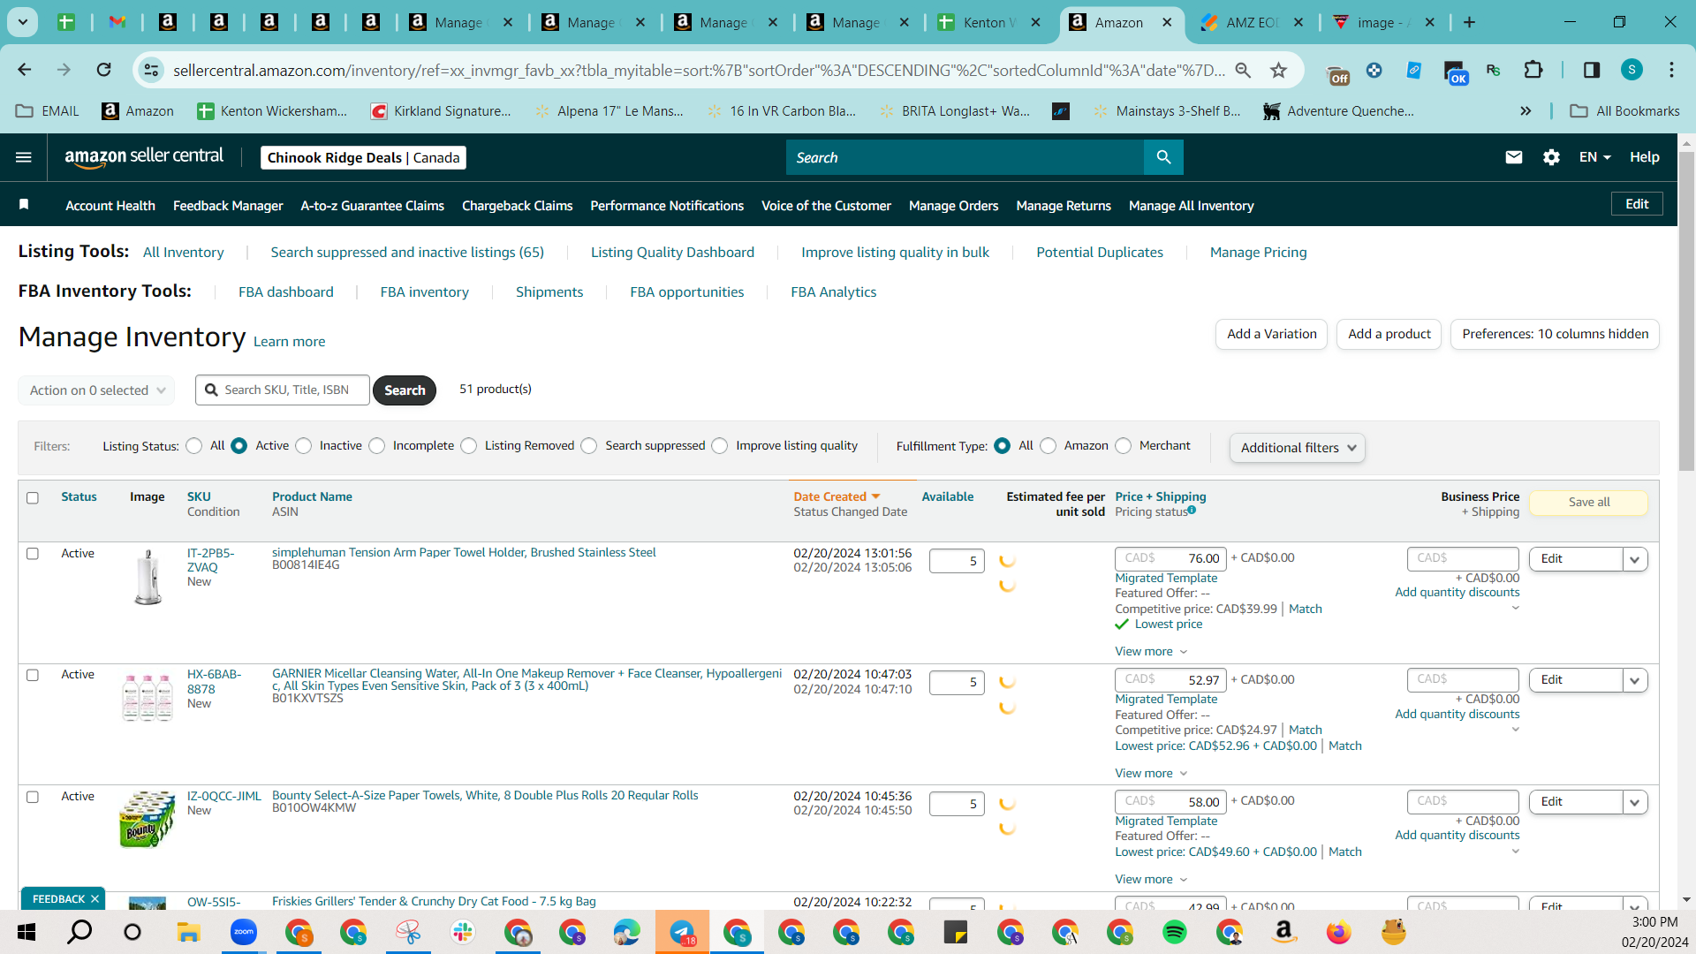Click the Add a product button
The width and height of the screenshot is (1696, 954).
click(1389, 334)
